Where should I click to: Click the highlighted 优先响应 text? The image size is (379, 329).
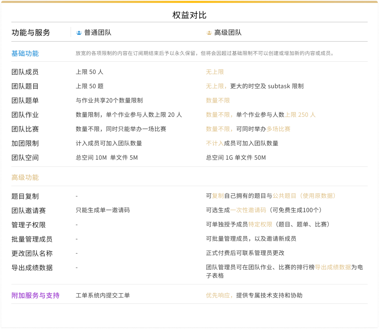(x=218, y=295)
